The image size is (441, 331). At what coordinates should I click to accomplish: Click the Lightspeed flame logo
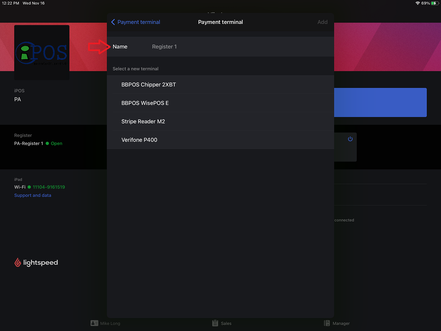click(18, 262)
